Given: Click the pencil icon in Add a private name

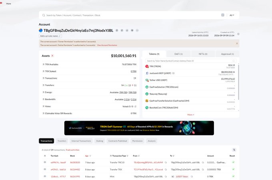Looking at the screenshot, I should [x=59, y=36].
